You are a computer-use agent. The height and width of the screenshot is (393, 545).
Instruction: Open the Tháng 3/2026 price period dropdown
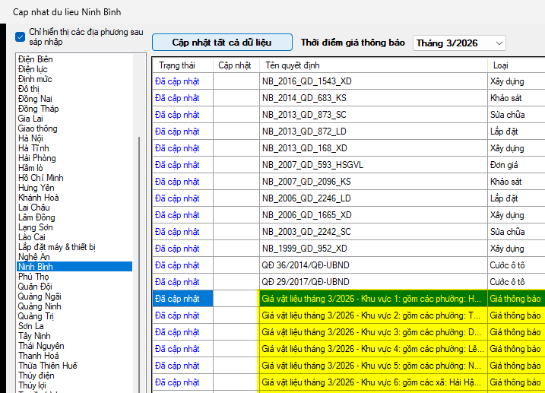click(x=459, y=43)
